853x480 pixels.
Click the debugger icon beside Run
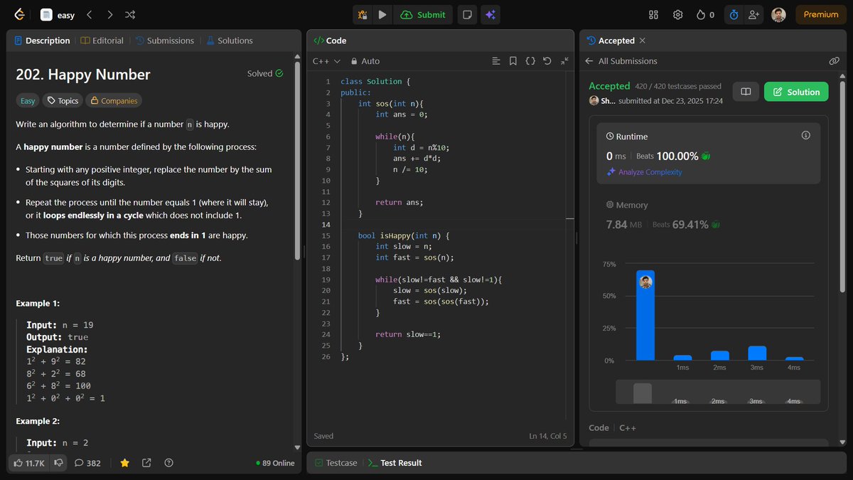click(363, 14)
